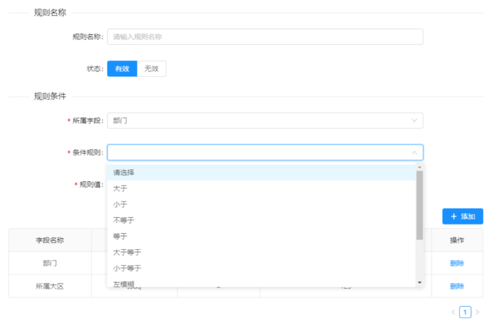
Task: Set status to 有效
Action: 122,69
